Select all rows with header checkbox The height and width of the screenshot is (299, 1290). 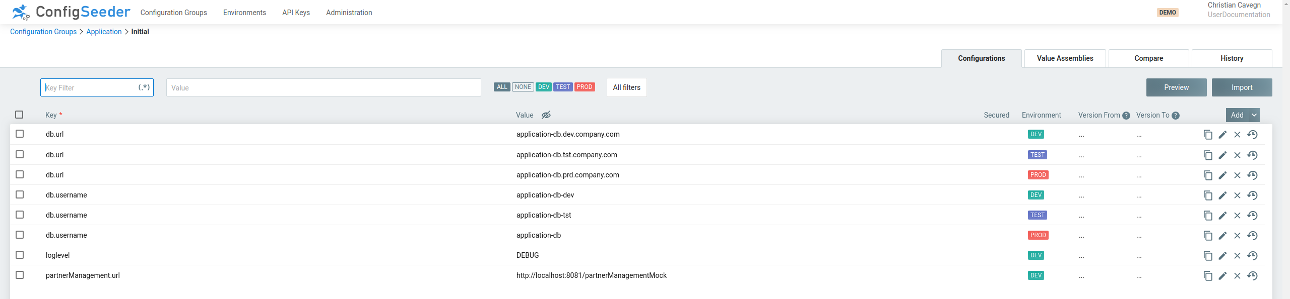click(19, 115)
